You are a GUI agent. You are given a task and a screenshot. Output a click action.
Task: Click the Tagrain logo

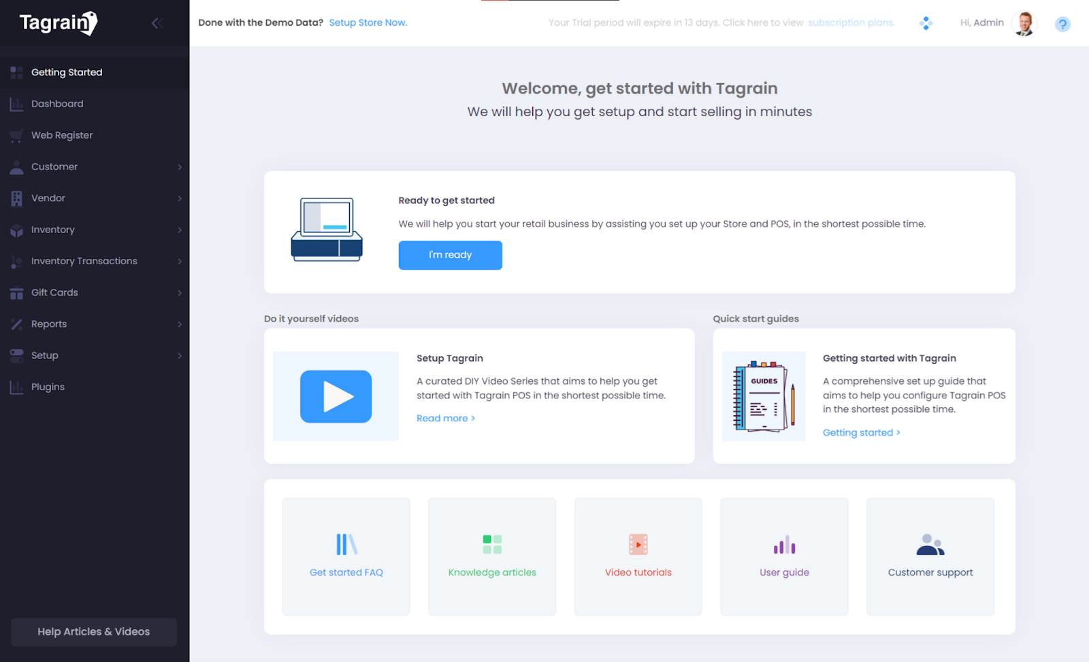click(x=59, y=23)
